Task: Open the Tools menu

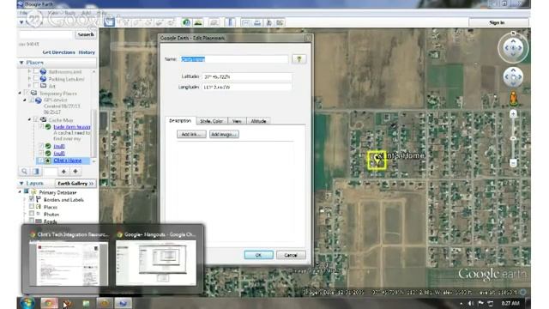Action: pos(69,13)
